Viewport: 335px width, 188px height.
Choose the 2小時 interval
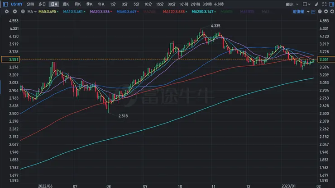point(196,4)
